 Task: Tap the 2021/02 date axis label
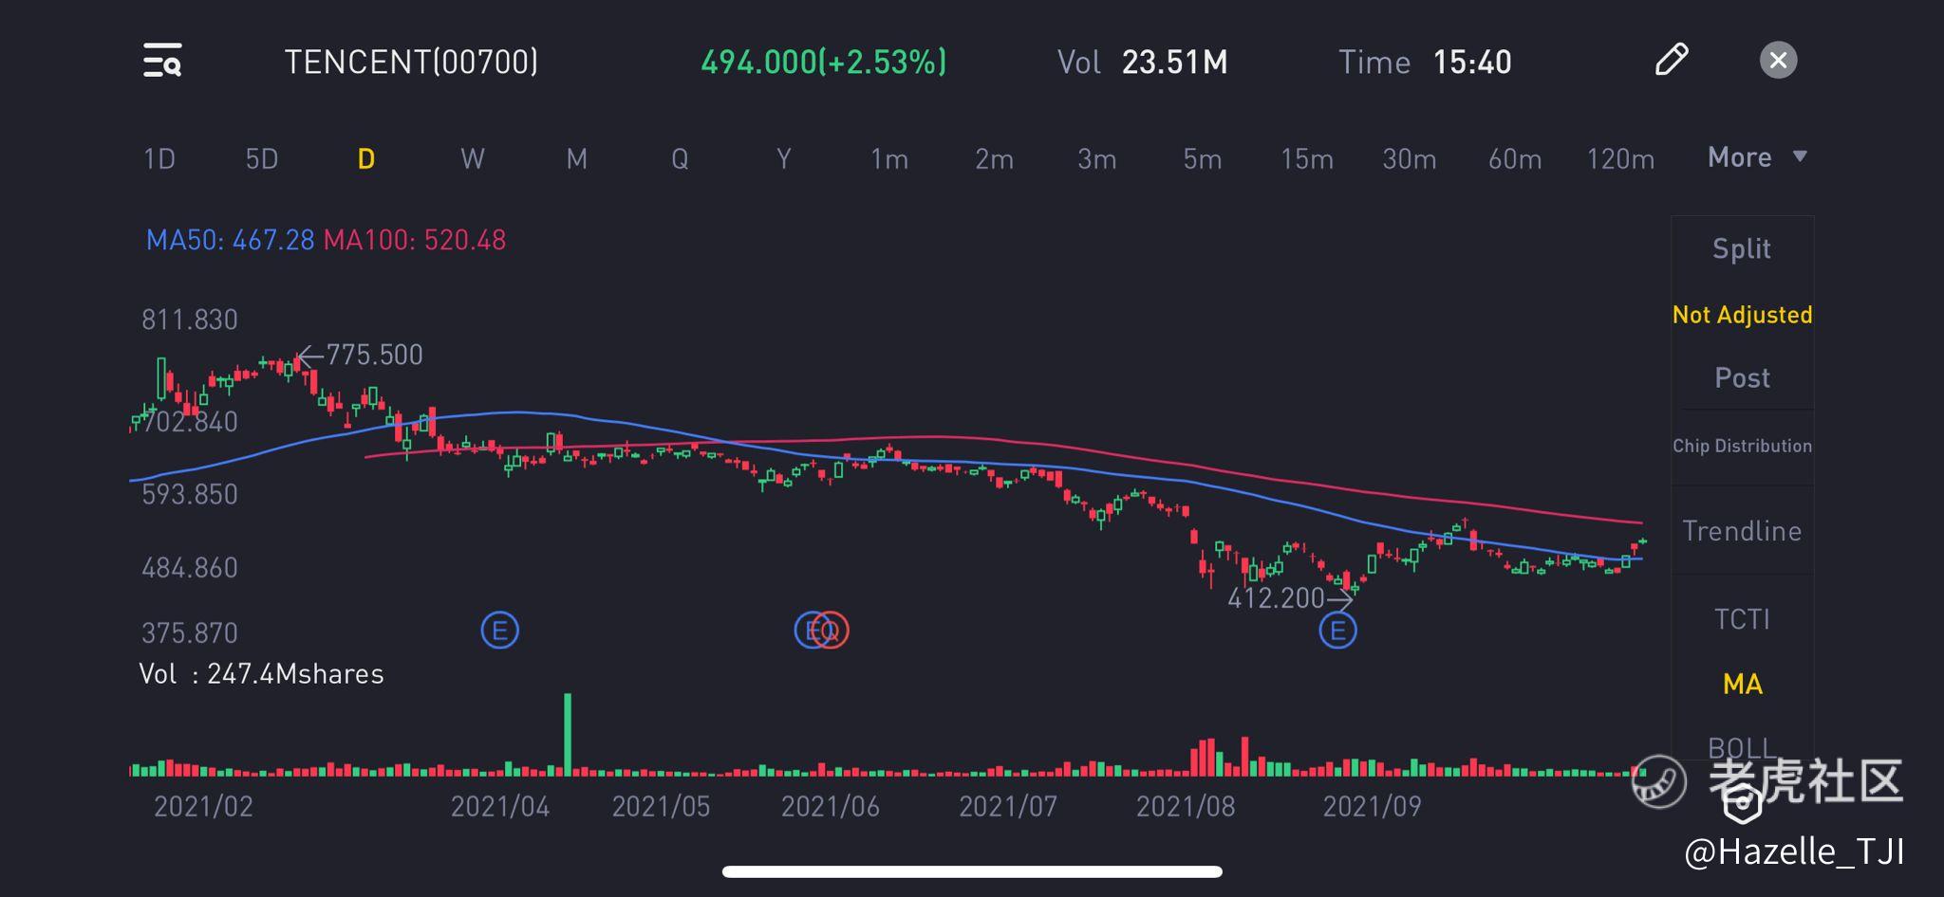[x=203, y=806]
